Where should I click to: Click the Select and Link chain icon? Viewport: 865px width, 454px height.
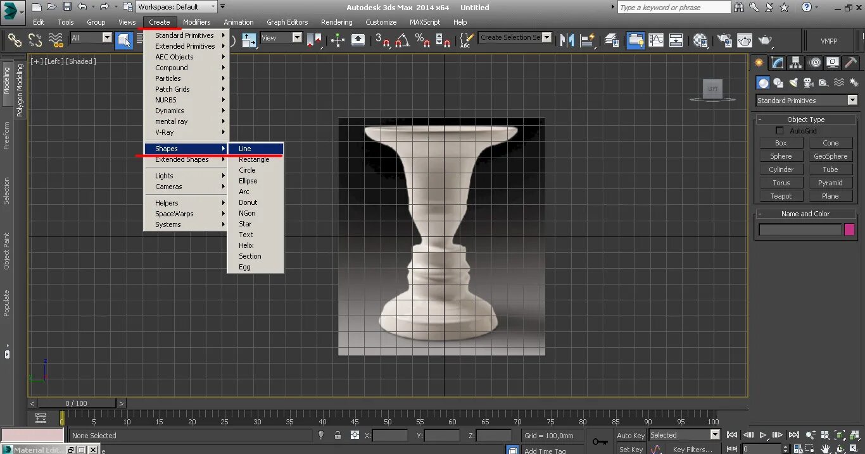pos(15,40)
